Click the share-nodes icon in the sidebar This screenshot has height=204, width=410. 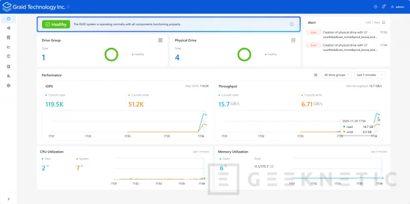pyautogui.click(x=8, y=28)
